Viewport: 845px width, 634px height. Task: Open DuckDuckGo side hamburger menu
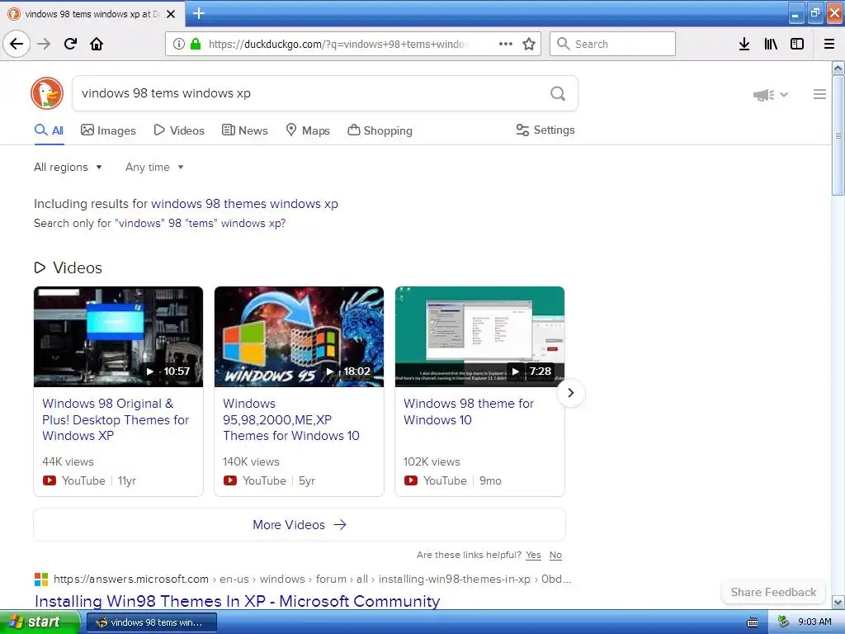(x=819, y=94)
